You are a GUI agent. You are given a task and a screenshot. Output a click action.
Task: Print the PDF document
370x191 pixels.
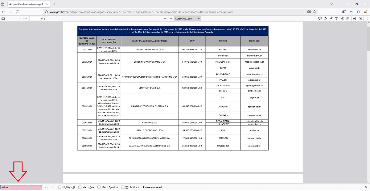(355, 18)
